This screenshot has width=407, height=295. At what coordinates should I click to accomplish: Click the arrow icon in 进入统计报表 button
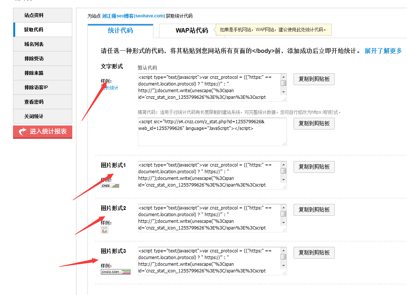pos(23,132)
